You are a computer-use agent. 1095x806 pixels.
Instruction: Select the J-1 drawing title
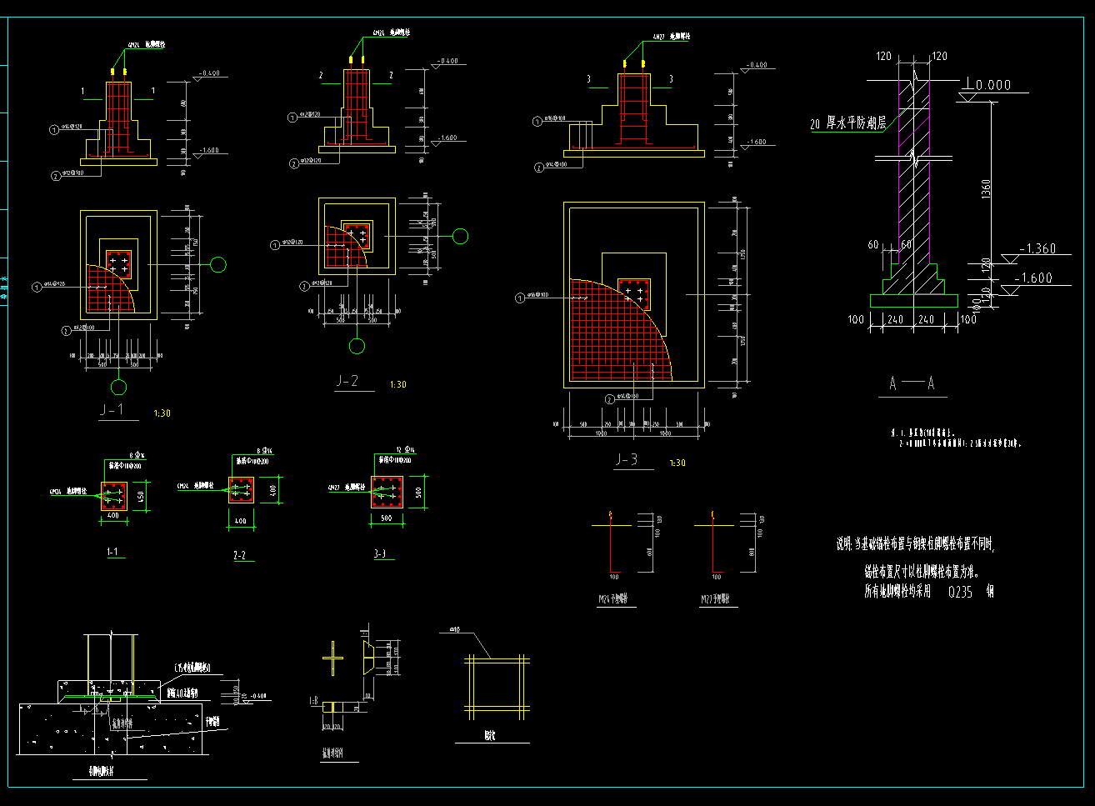112,410
